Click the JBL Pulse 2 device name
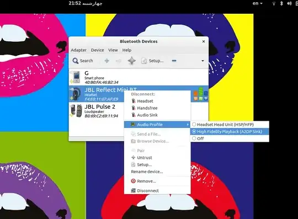The width and height of the screenshot is (298, 219). pos(100,106)
